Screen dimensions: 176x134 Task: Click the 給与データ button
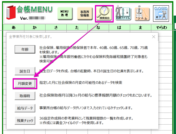(25, 108)
